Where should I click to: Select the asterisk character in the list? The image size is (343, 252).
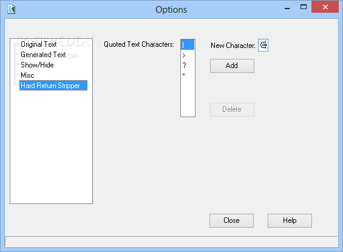(188, 75)
